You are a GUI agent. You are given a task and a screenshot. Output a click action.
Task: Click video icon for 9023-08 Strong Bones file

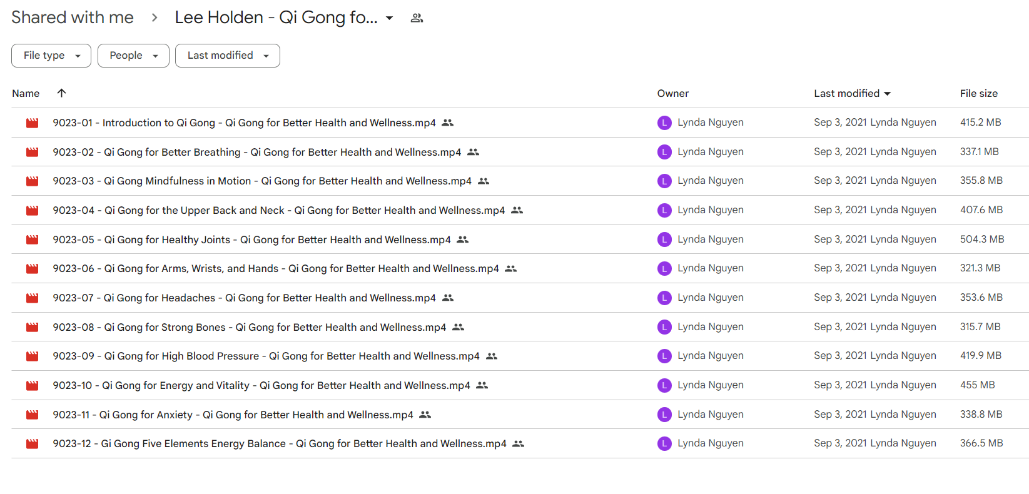click(x=33, y=327)
